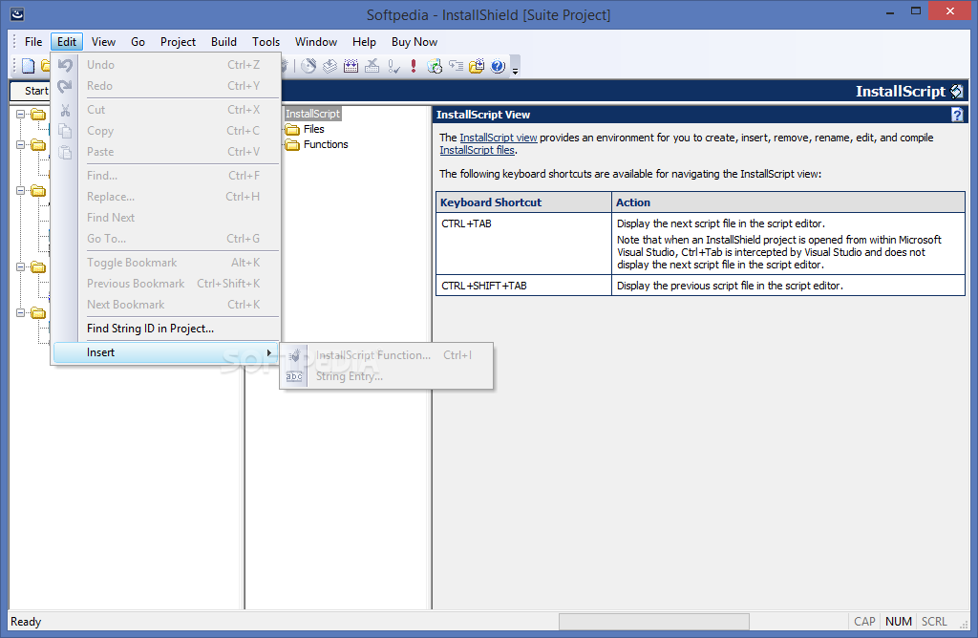
Task: Choose Cut from the Edit menu
Action: coord(166,110)
